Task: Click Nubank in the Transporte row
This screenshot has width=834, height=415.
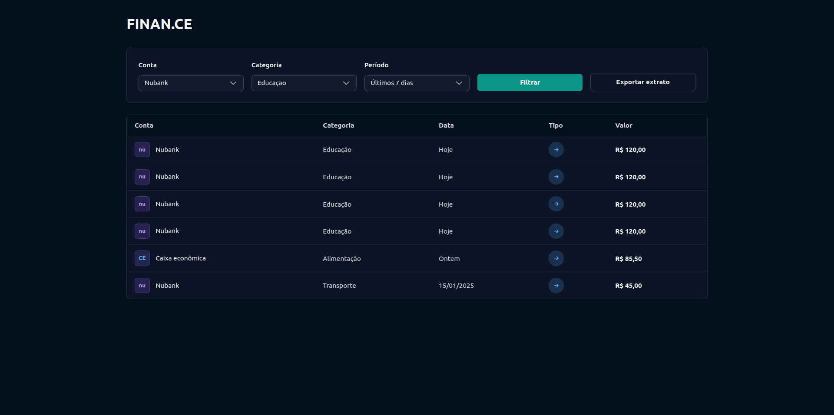Action: tap(167, 286)
